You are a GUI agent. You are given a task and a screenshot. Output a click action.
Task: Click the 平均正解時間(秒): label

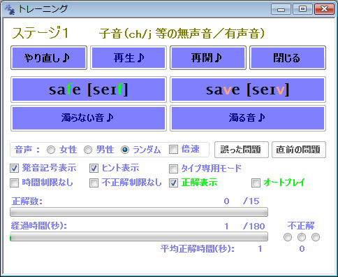pyautogui.click(x=198, y=249)
